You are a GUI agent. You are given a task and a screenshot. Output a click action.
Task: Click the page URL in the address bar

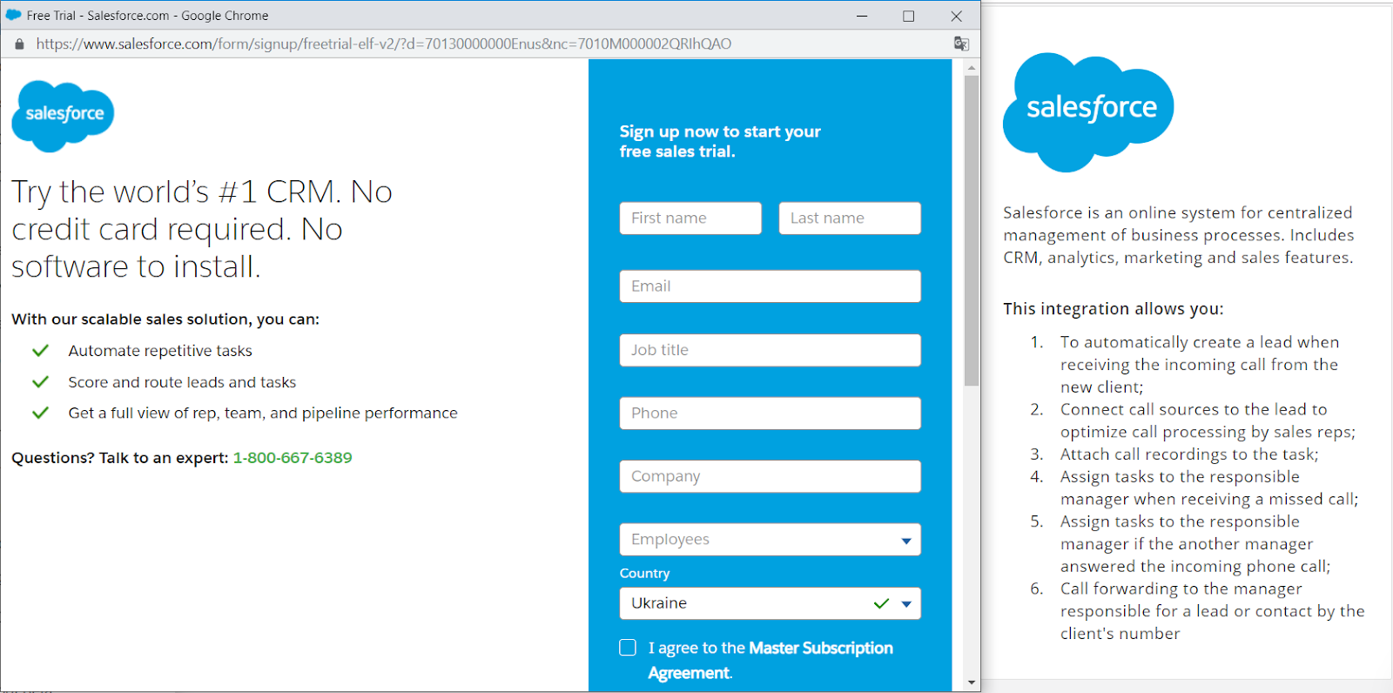coord(384,44)
